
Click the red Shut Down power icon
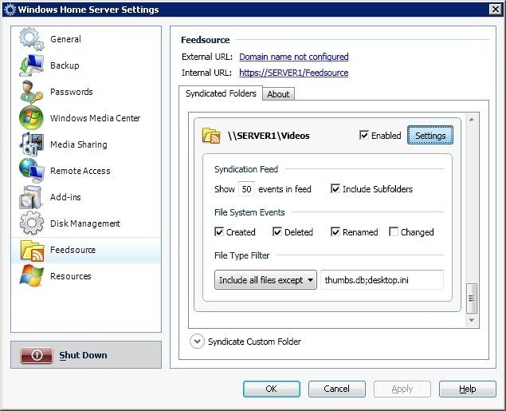coord(37,355)
